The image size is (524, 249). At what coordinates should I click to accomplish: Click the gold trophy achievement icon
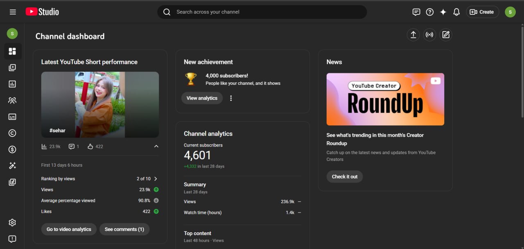191,79
